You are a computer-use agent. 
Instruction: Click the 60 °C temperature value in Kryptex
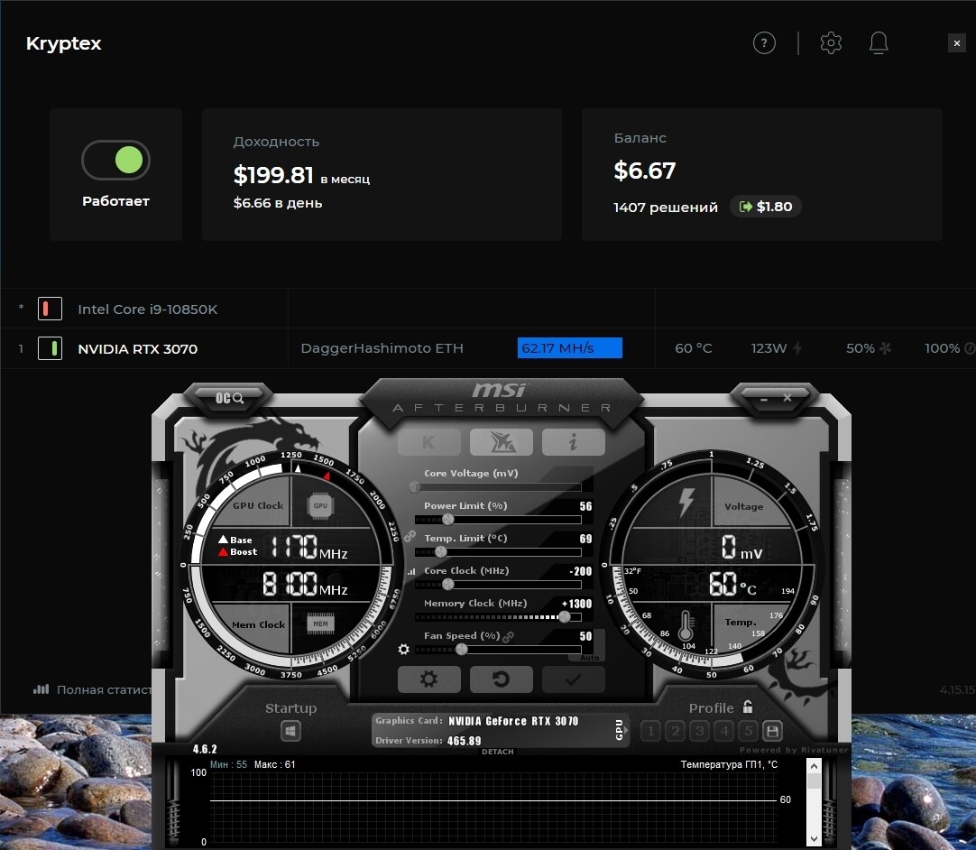tap(693, 348)
